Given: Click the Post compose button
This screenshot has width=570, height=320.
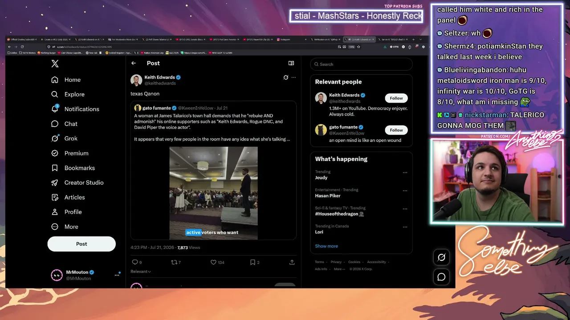Looking at the screenshot, I should pyautogui.click(x=81, y=244).
